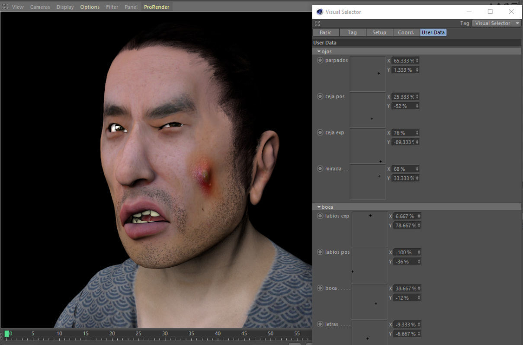
Task: Select the User Data tab
Action: coord(433,32)
